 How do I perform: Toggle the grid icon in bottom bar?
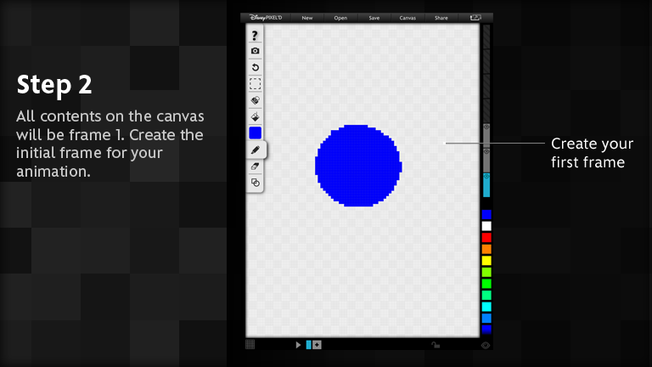click(250, 344)
